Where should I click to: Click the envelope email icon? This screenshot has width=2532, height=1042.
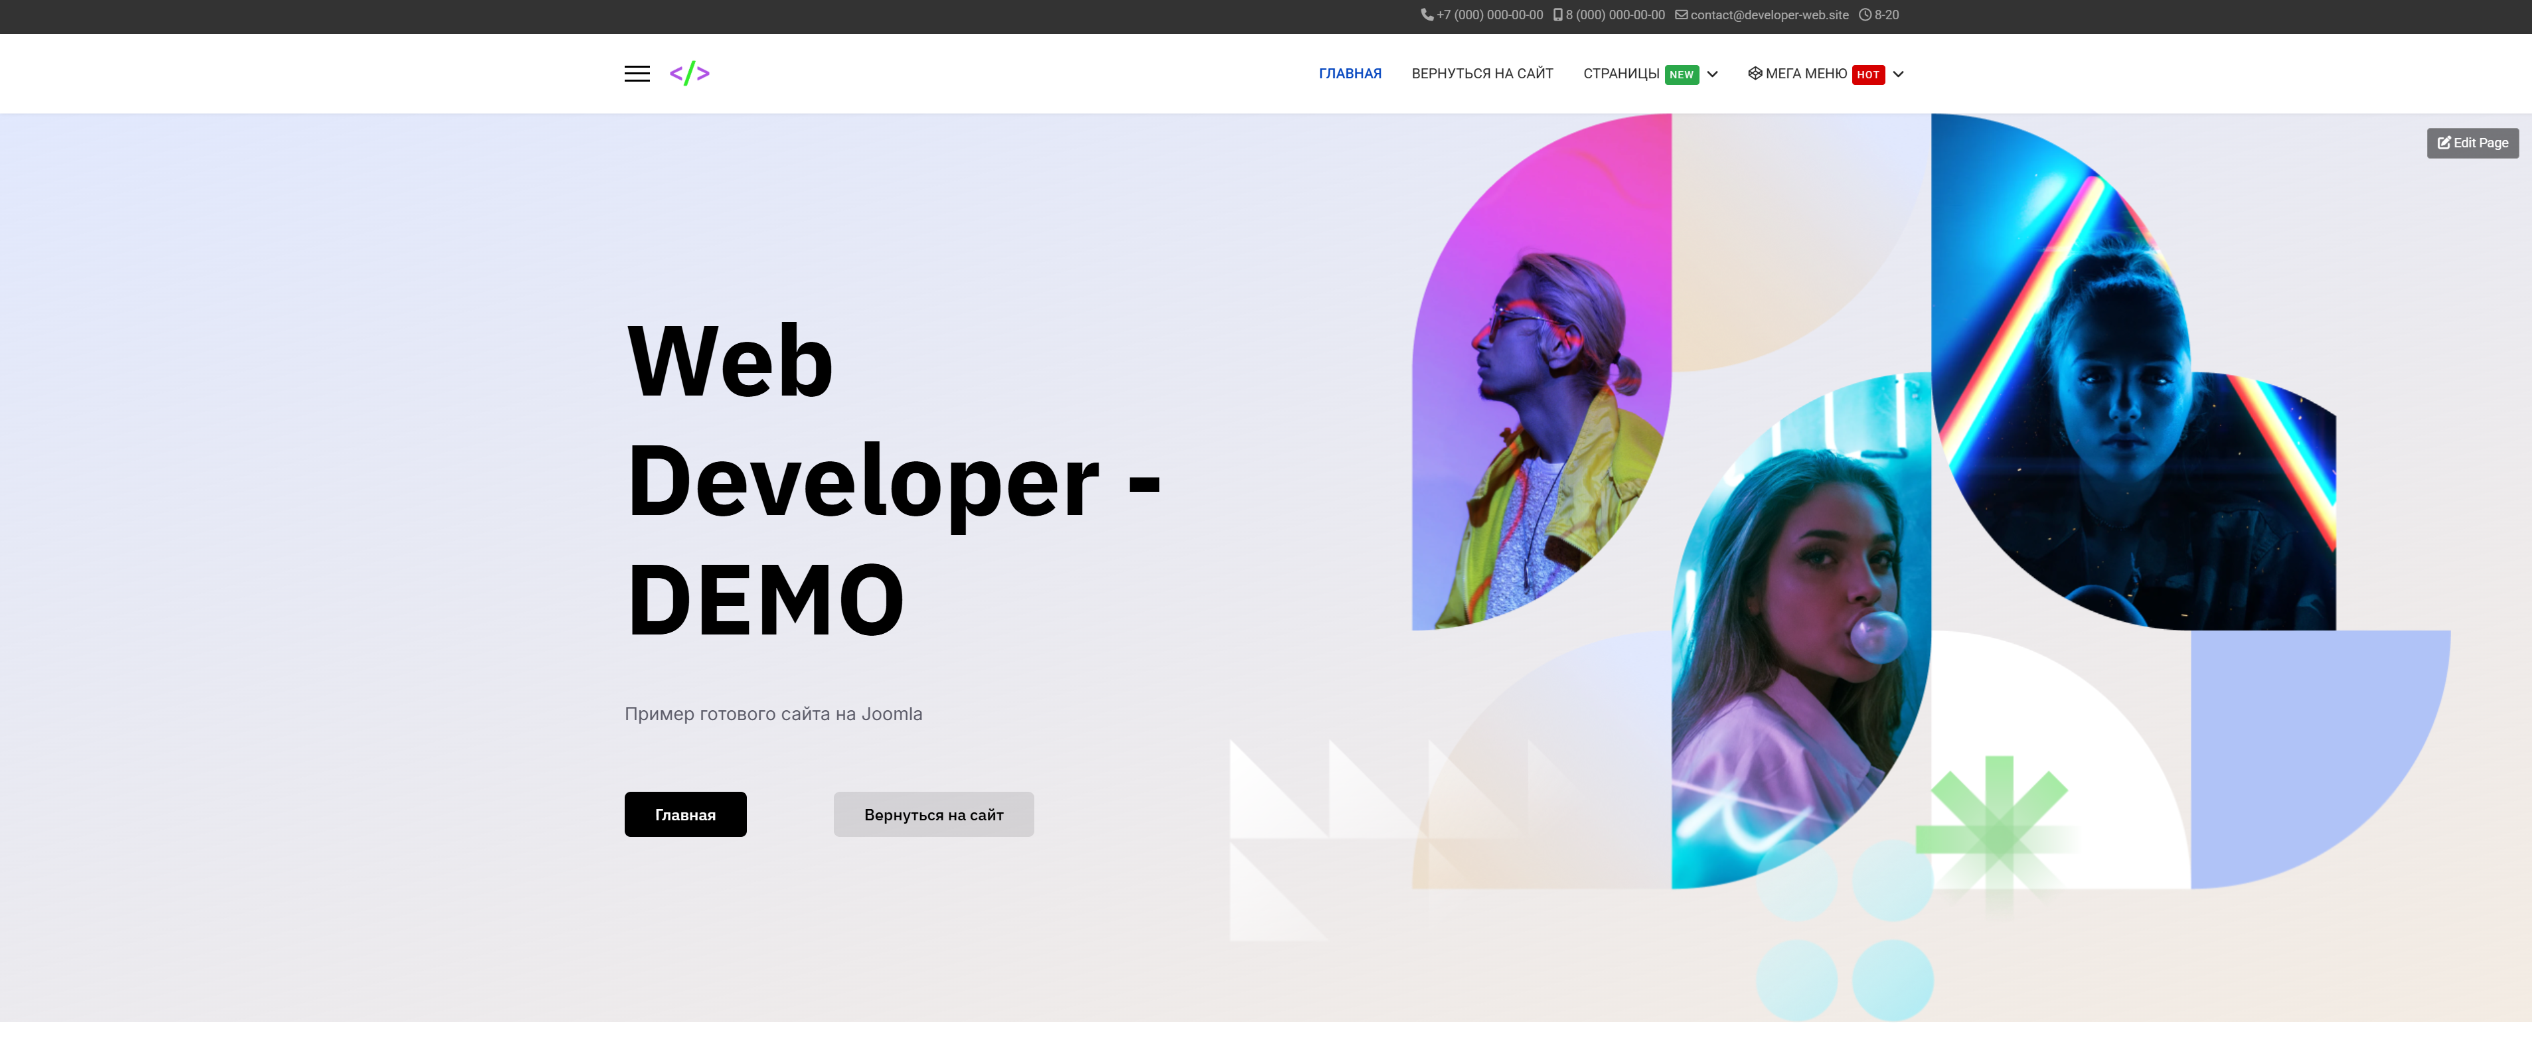1681,15
